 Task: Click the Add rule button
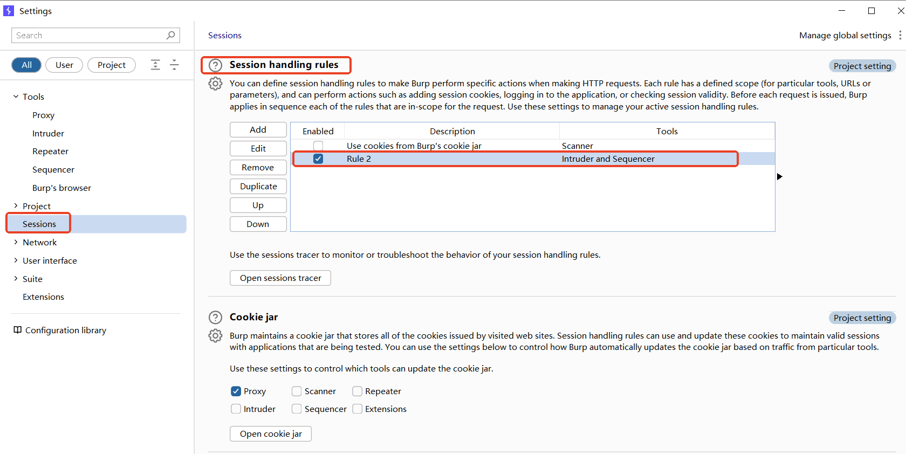click(x=258, y=129)
